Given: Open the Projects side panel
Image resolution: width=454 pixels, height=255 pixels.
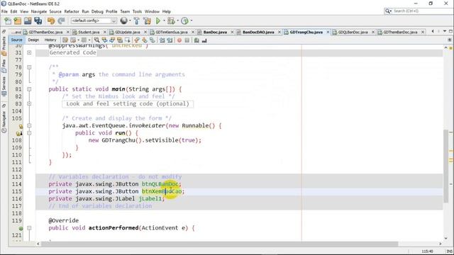Looking at the screenshot, I should pos(4,45).
